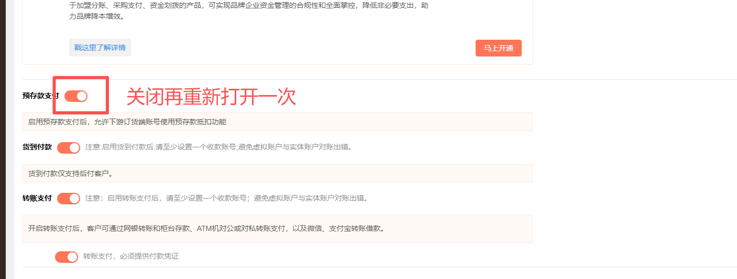Click the 启用预存款支付后 description text
Image resolution: width=737 pixels, height=279 pixels.
(x=127, y=122)
